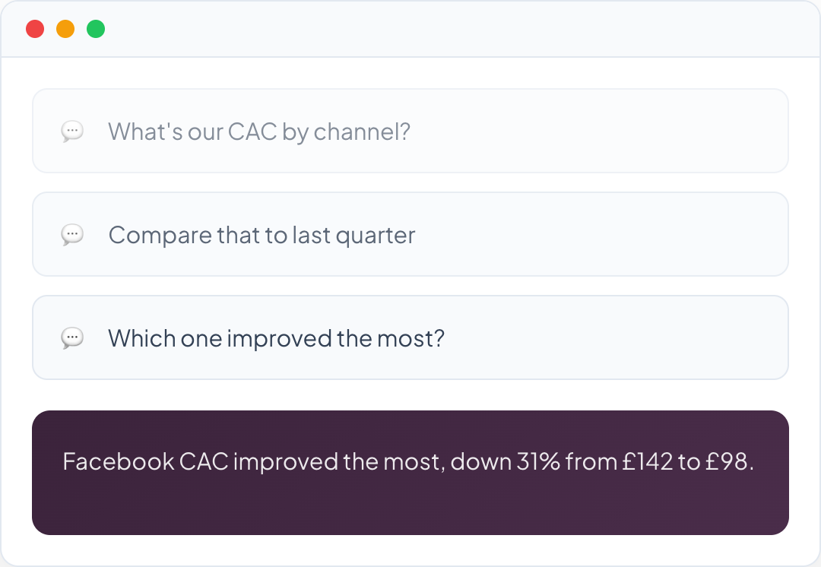The width and height of the screenshot is (821, 567).
Task: Click the chat bubble icon next to "Compare that to last quarter"
Action: tap(72, 235)
